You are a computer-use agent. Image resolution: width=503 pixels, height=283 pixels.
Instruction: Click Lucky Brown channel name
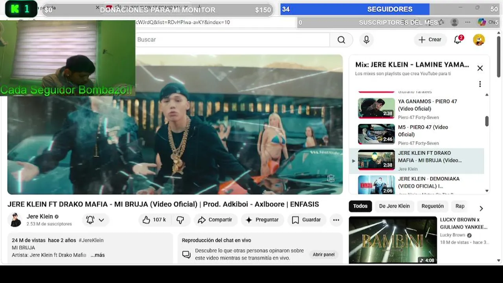tap(453, 235)
